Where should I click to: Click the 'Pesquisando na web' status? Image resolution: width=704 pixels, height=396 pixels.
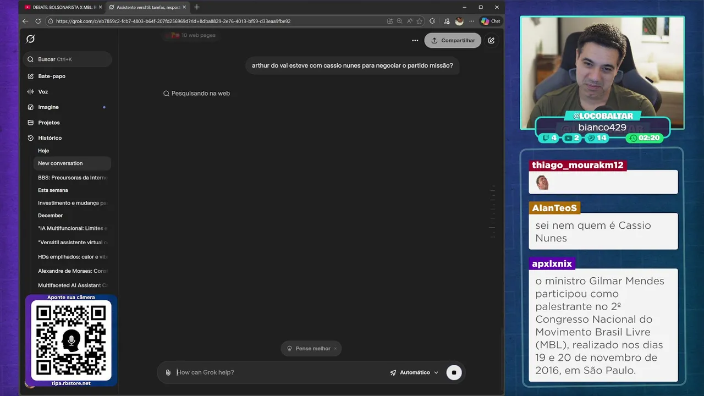(x=196, y=94)
